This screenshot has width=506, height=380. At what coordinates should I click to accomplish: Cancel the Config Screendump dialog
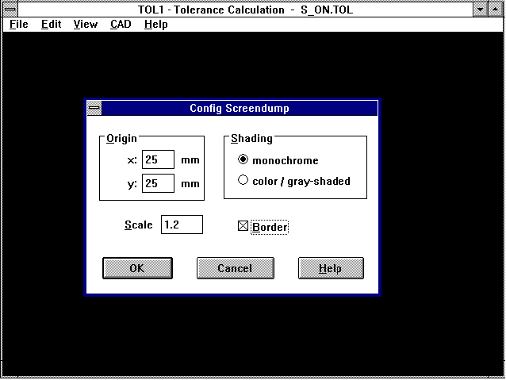coord(235,268)
